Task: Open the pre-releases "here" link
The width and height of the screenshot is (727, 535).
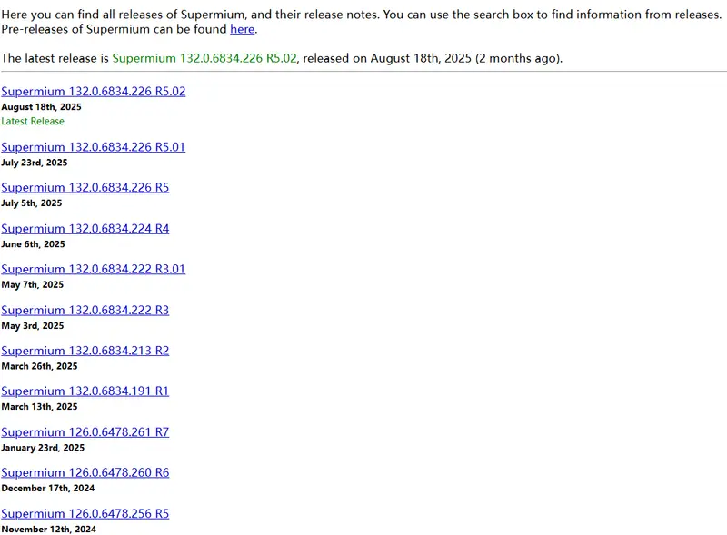Action: coord(241,29)
